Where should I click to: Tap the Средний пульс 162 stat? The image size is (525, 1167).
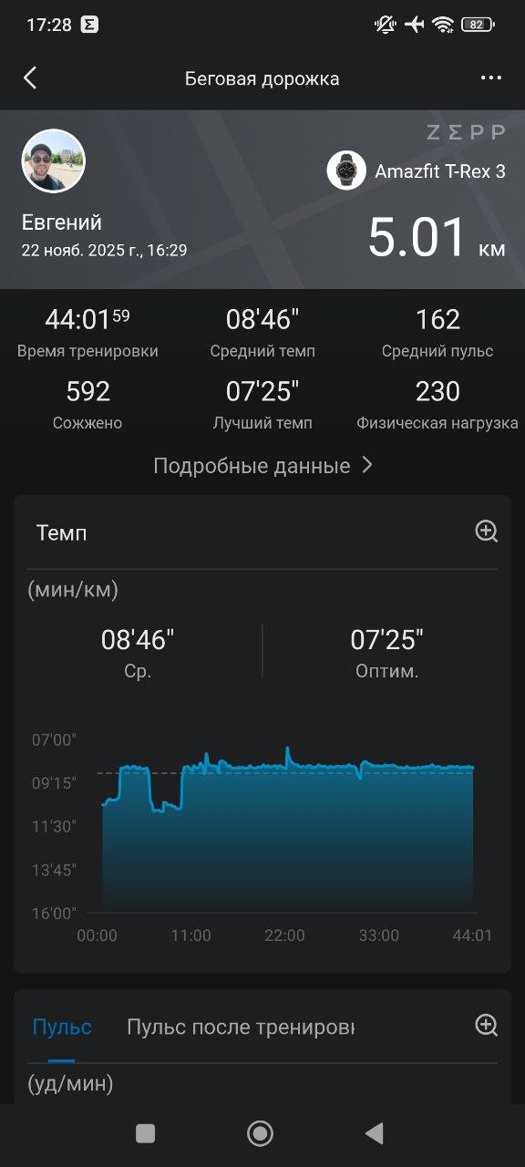[x=437, y=333]
